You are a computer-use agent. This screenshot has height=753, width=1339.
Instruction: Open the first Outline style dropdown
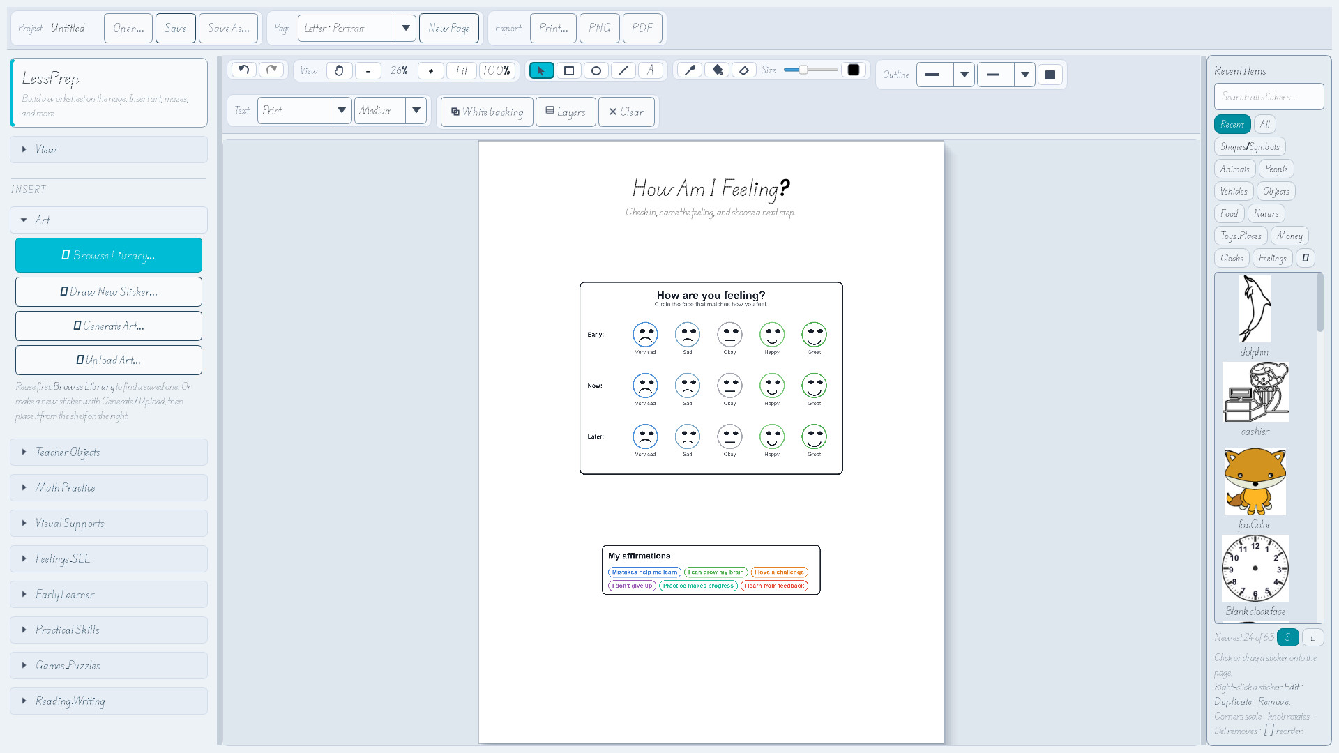(945, 75)
